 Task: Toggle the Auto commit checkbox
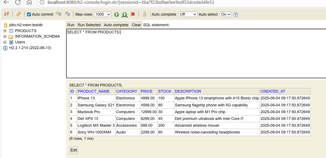[x=29, y=15]
